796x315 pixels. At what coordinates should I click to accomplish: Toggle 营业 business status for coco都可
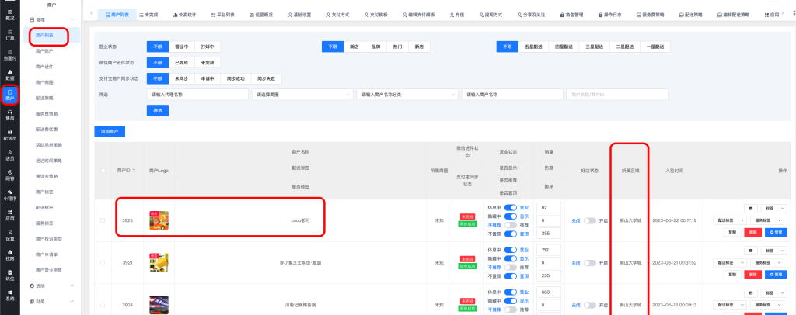[511, 208]
